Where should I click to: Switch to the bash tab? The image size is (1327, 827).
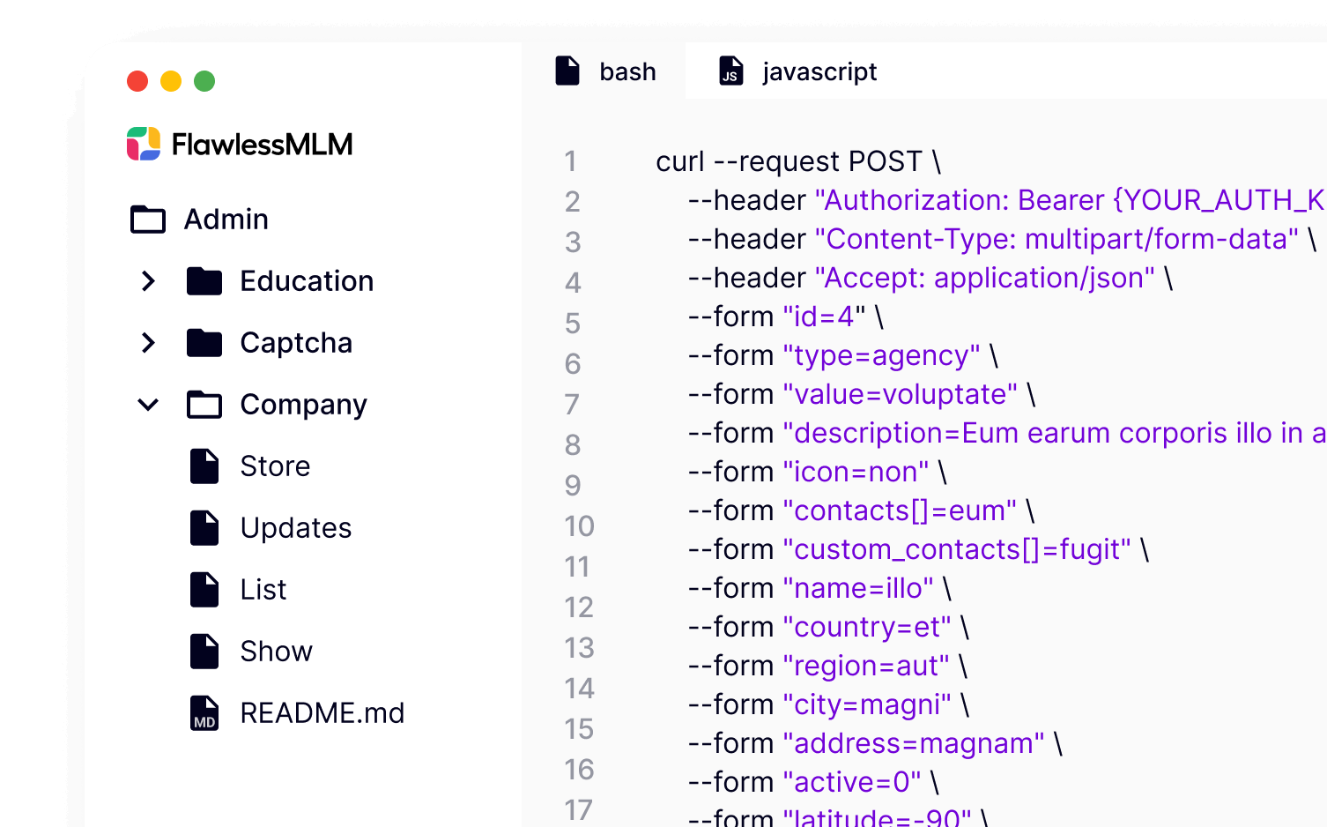coord(626,71)
